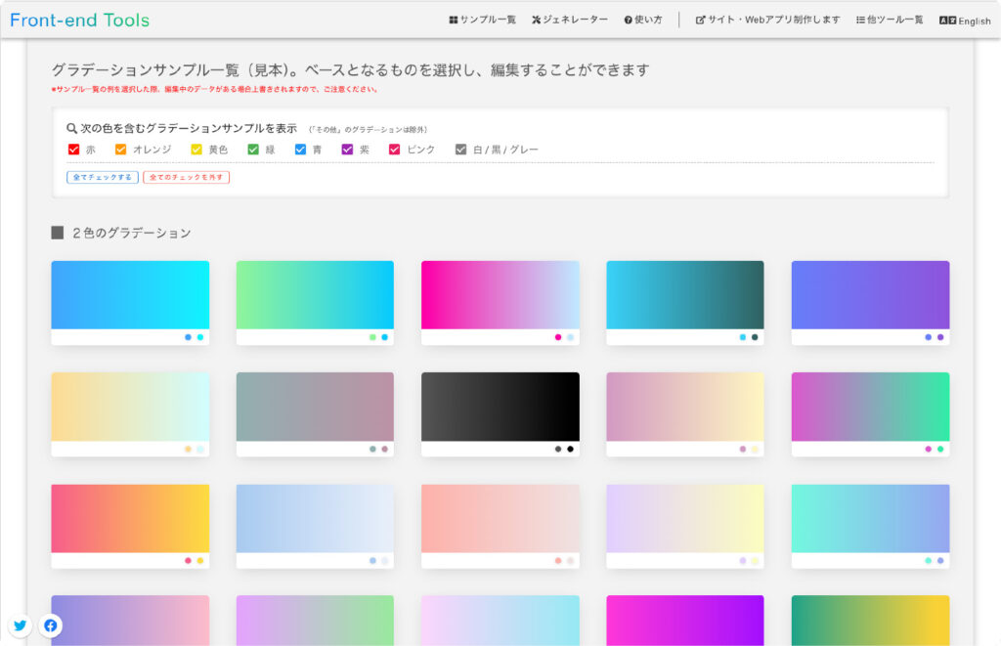Screen dimensions: 1001x646
Task: Open サンプル一覧 menu item
Action: (x=483, y=20)
